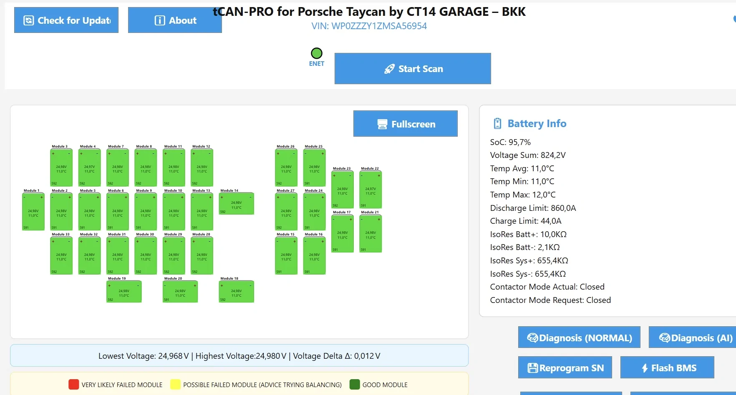Click the brain icon in Diagnosis (NORMAL)
The height and width of the screenshot is (395, 736).
point(532,338)
